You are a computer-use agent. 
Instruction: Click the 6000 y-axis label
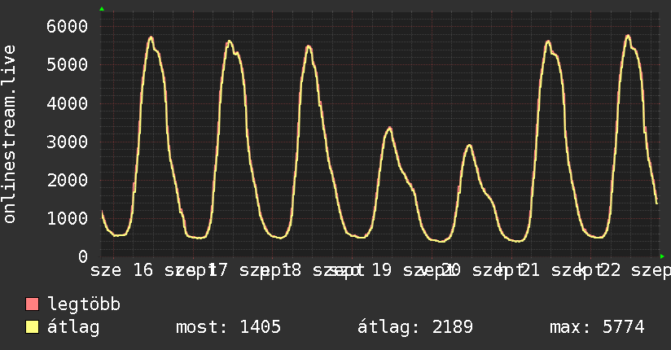click(x=68, y=27)
